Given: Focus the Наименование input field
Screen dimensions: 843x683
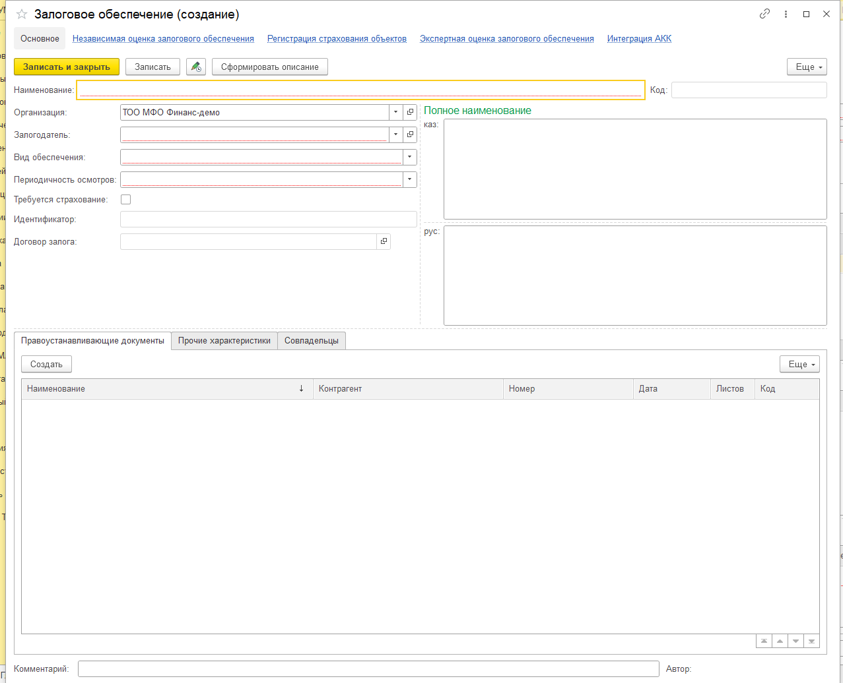Looking at the screenshot, I should [360, 90].
